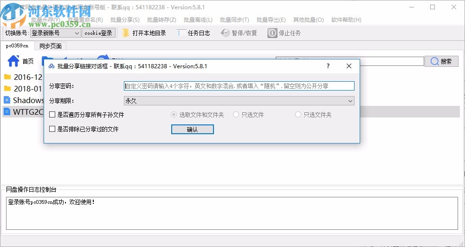
Task: Open the 其他批量(O) menu
Action: [x=309, y=20]
